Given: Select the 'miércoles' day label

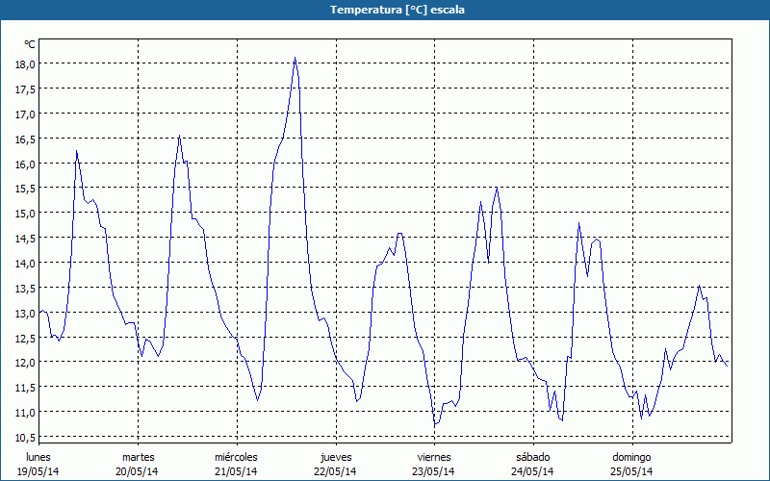Looking at the screenshot, I should point(236,457).
